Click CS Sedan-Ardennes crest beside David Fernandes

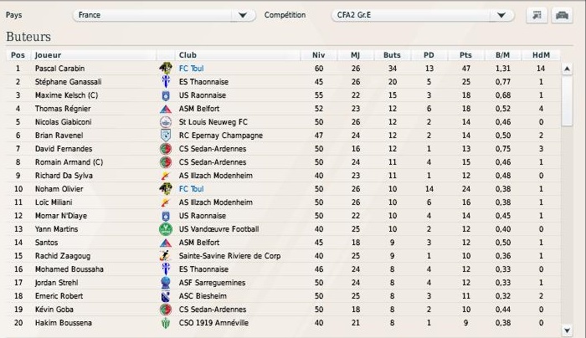(x=166, y=149)
